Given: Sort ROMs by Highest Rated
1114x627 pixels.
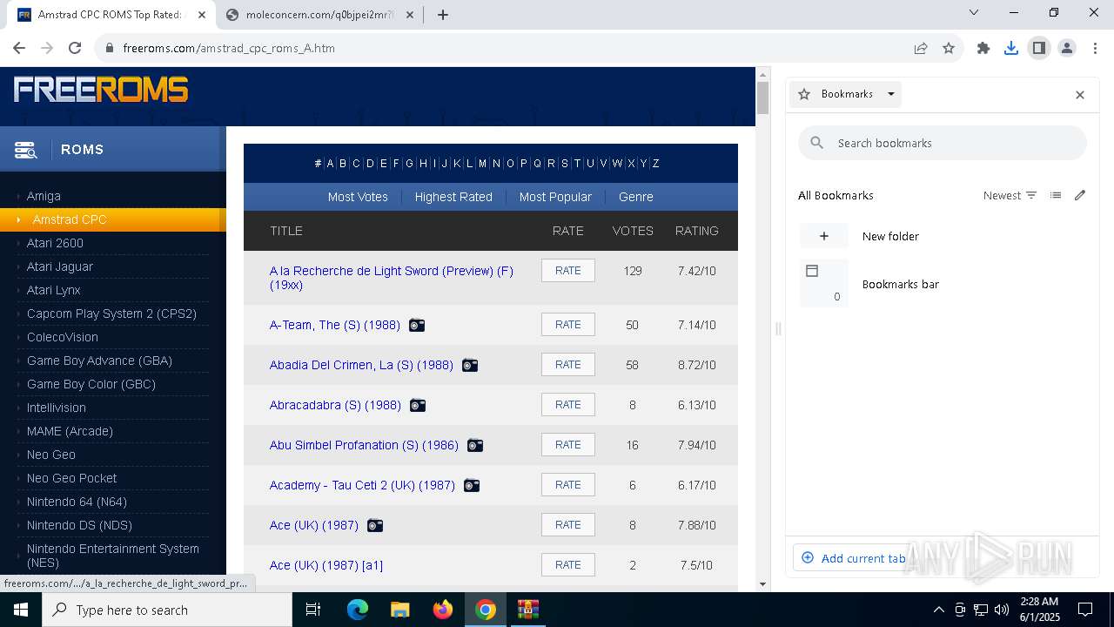Looking at the screenshot, I should click(x=453, y=197).
